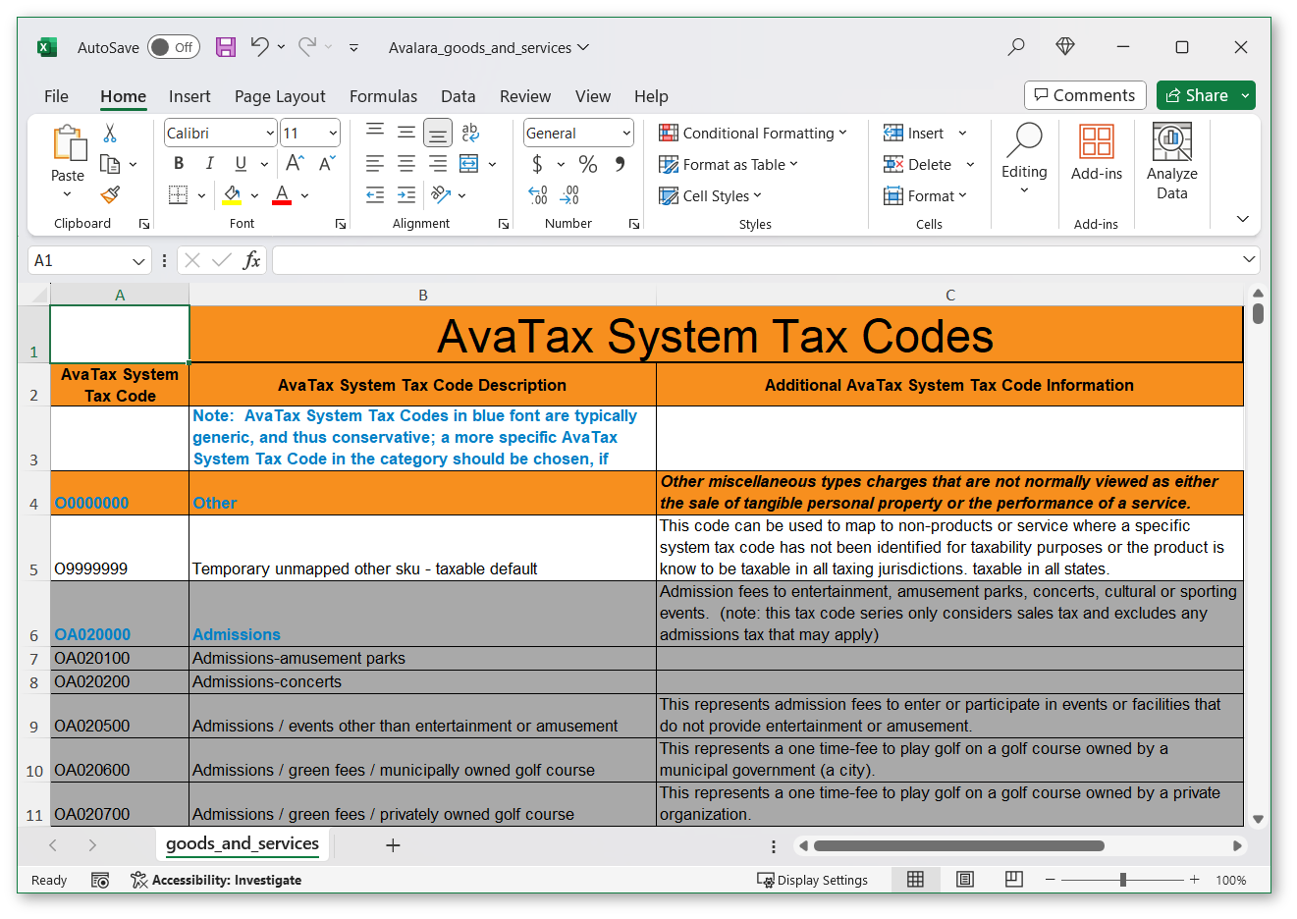Click the Insert Function fx icon
Image resolution: width=1297 pixels, height=919 pixels.
pyautogui.click(x=252, y=260)
